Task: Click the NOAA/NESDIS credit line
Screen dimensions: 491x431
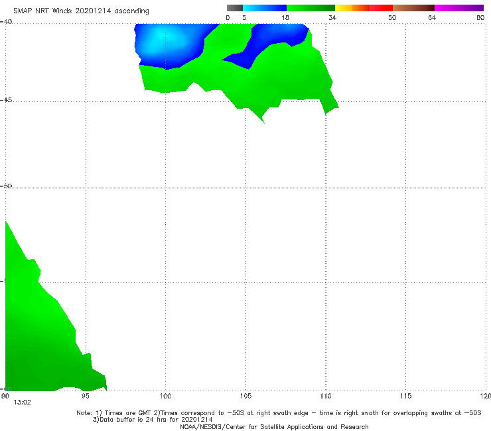Action: 274,426
